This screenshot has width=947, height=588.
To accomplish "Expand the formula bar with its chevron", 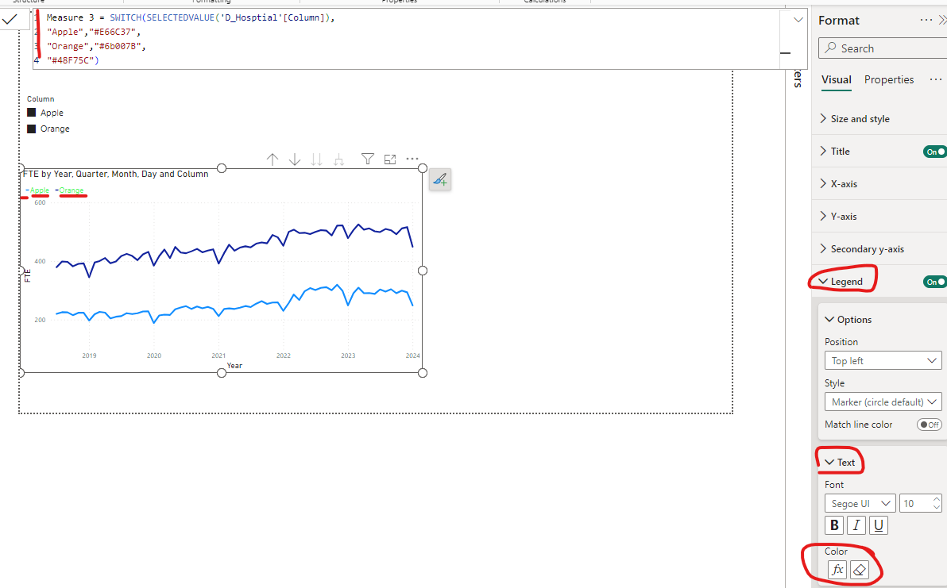I will [x=798, y=20].
